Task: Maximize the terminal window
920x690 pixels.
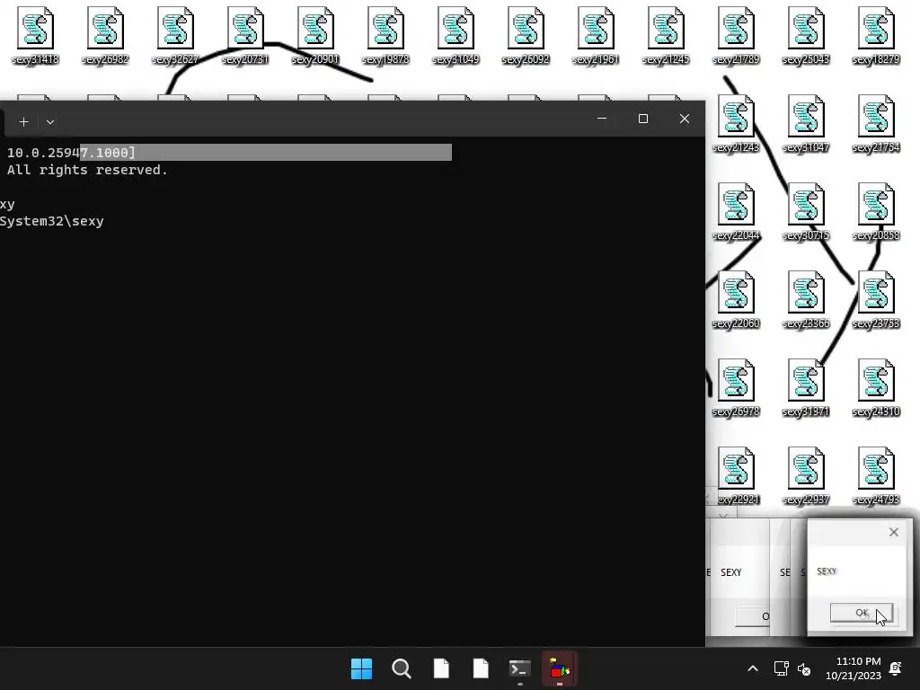Action: point(643,119)
